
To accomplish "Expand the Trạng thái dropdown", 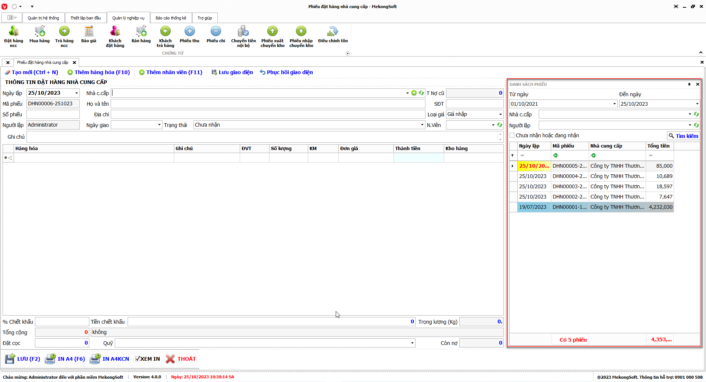I will [x=422, y=125].
